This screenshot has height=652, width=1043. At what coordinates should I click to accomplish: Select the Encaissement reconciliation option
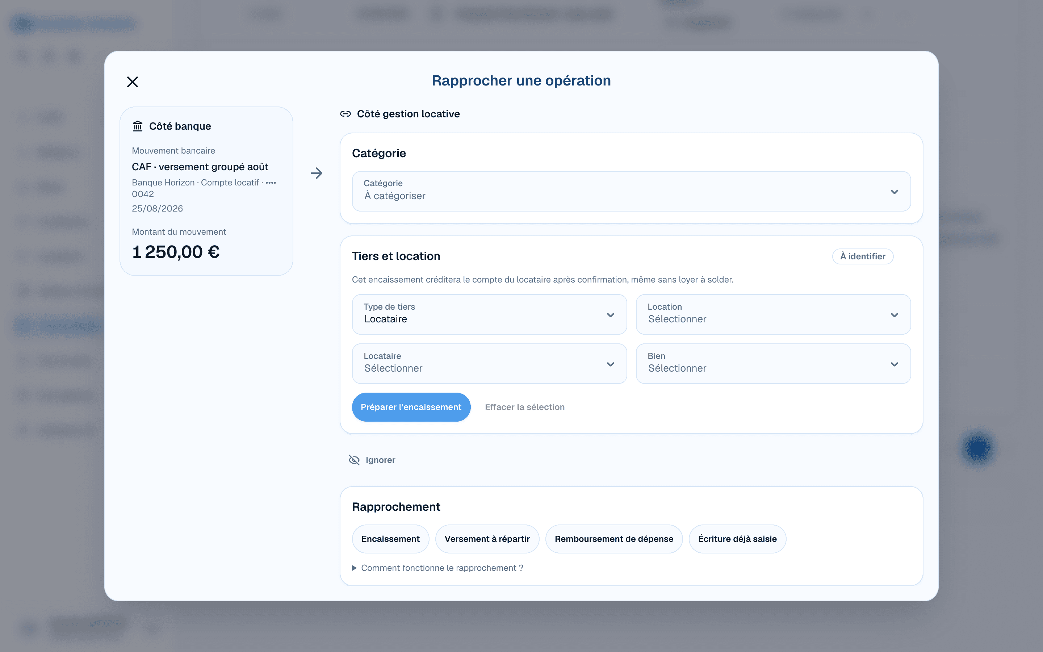click(390, 539)
